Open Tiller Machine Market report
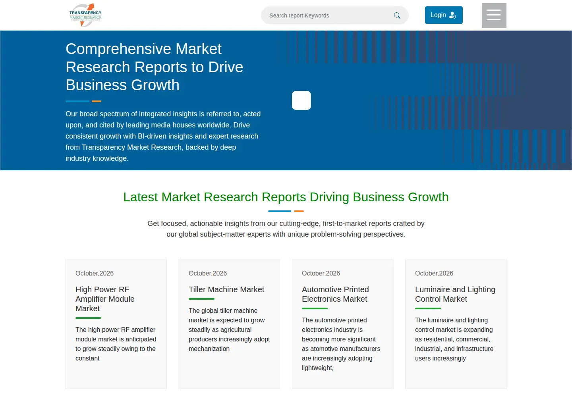Image resolution: width=572 pixels, height=397 pixels. (x=226, y=289)
